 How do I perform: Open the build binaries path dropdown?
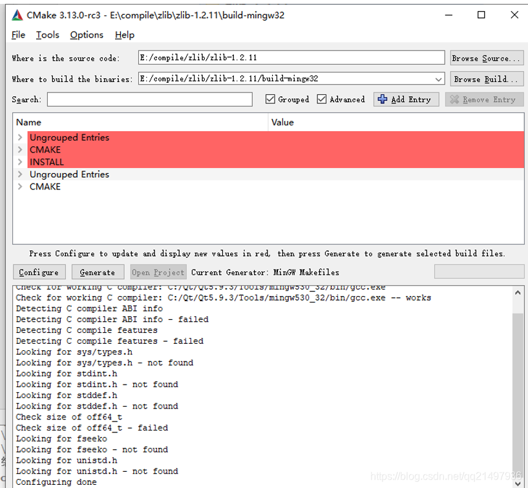pos(438,79)
